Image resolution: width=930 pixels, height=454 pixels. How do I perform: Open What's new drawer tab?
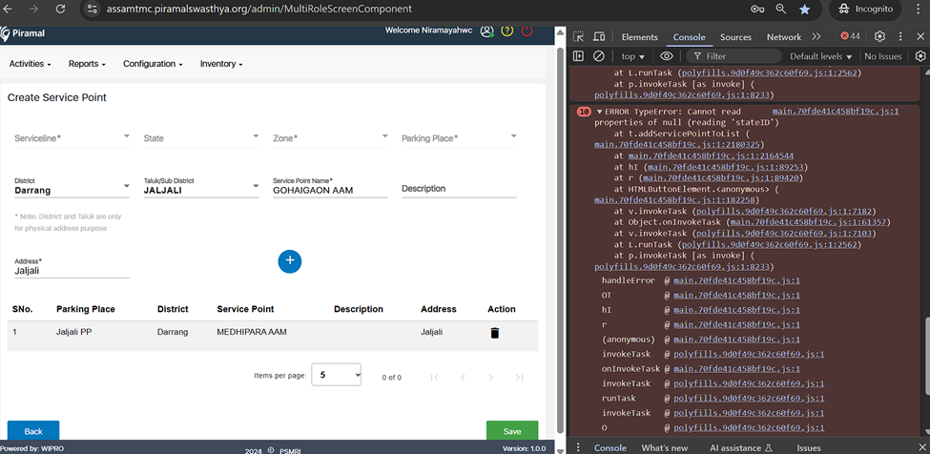coord(664,447)
